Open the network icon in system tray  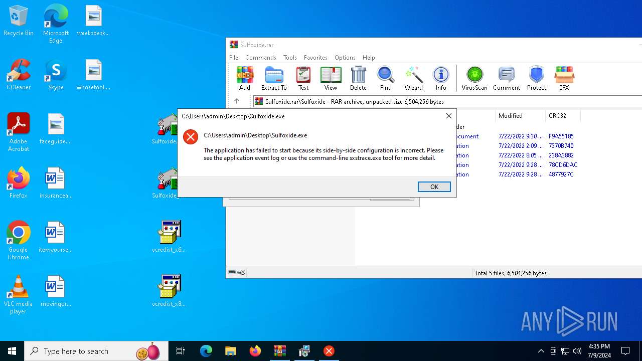565,351
